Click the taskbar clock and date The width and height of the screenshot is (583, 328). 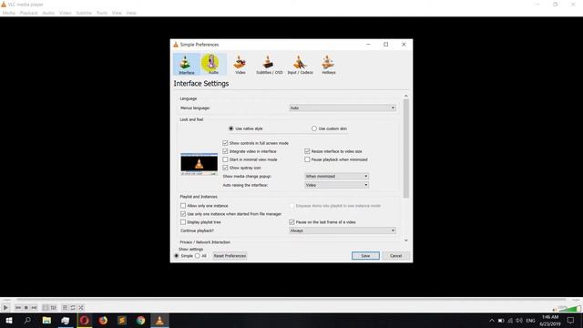[x=550, y=320]
